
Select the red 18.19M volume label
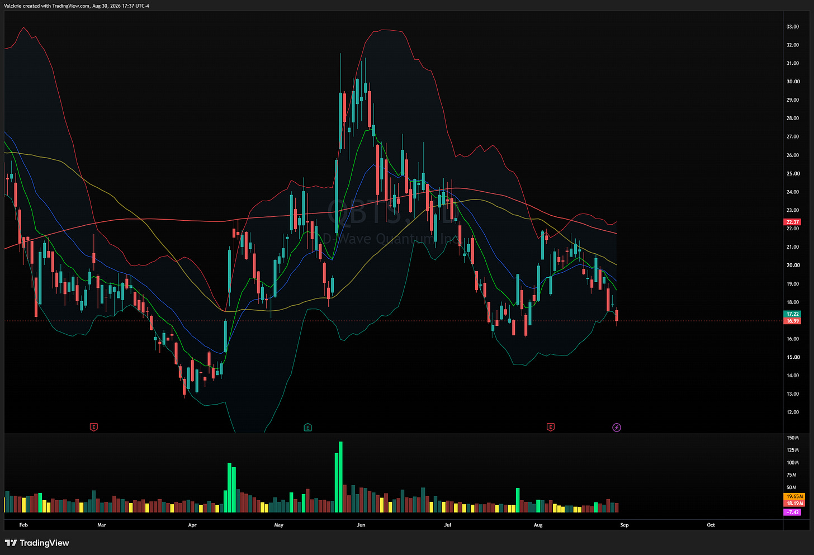click(x=794, y=504)
